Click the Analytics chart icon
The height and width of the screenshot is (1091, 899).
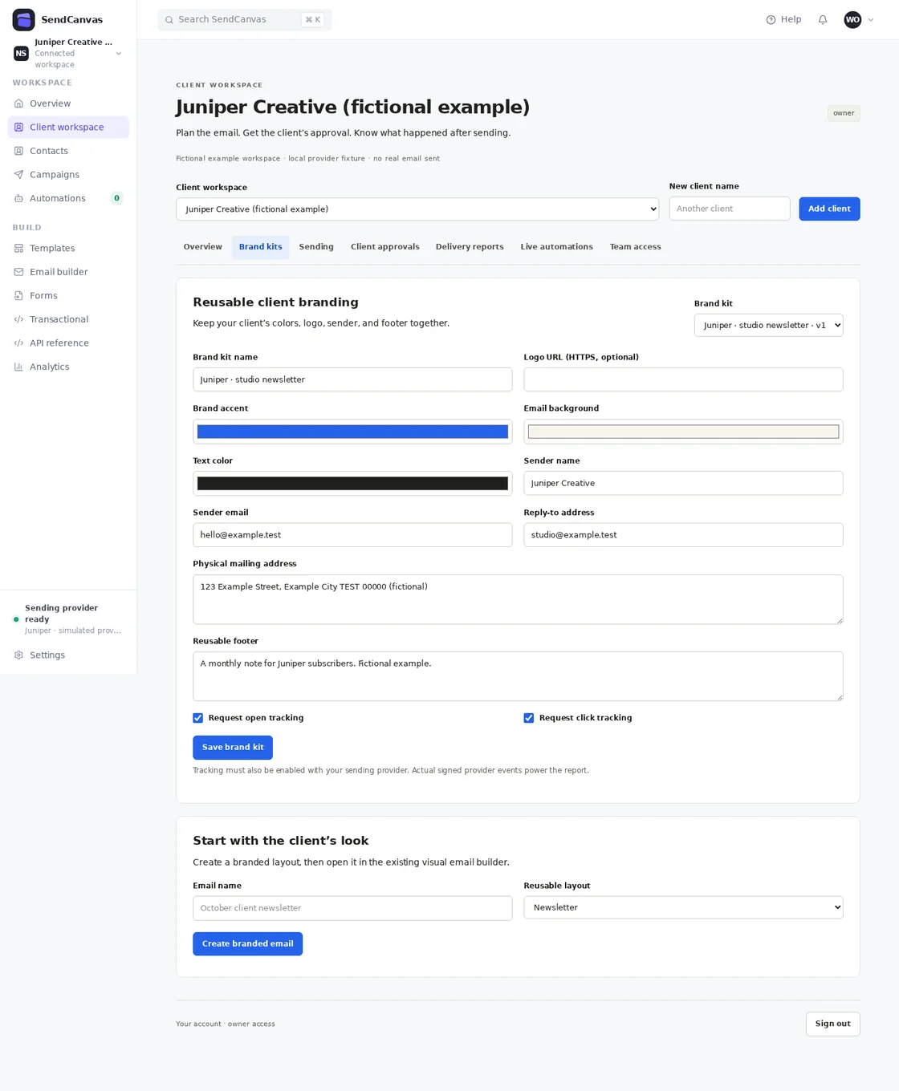(18, 367)
